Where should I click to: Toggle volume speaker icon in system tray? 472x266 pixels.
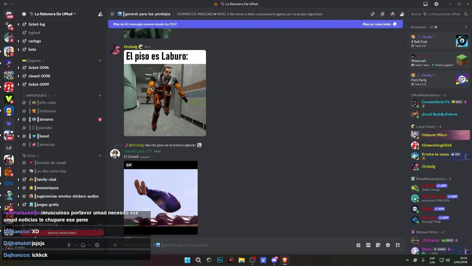[448, 260]
